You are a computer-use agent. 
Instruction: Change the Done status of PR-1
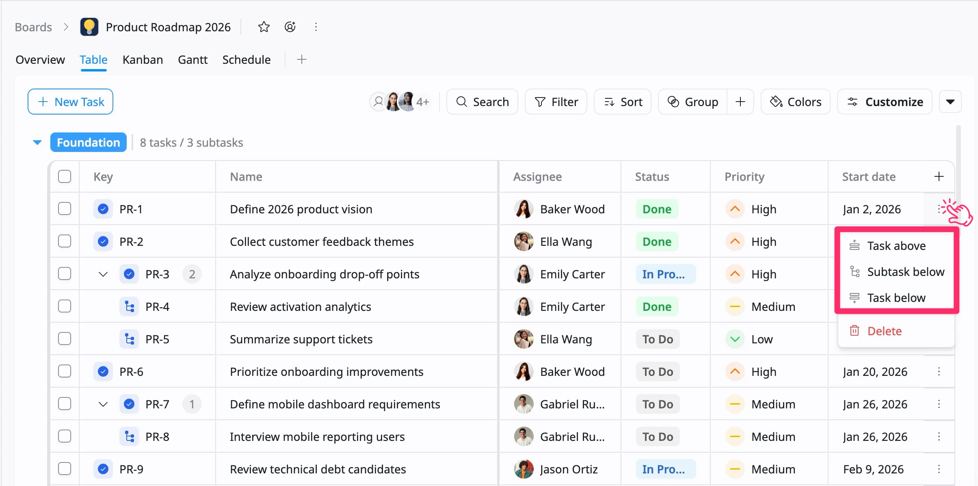(x=657, y=209)
